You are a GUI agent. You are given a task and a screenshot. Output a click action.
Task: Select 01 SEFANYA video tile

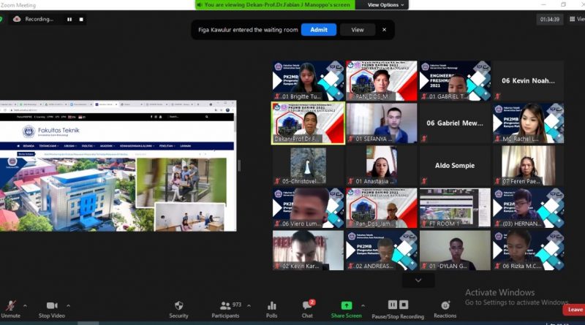tap(381, 123)
